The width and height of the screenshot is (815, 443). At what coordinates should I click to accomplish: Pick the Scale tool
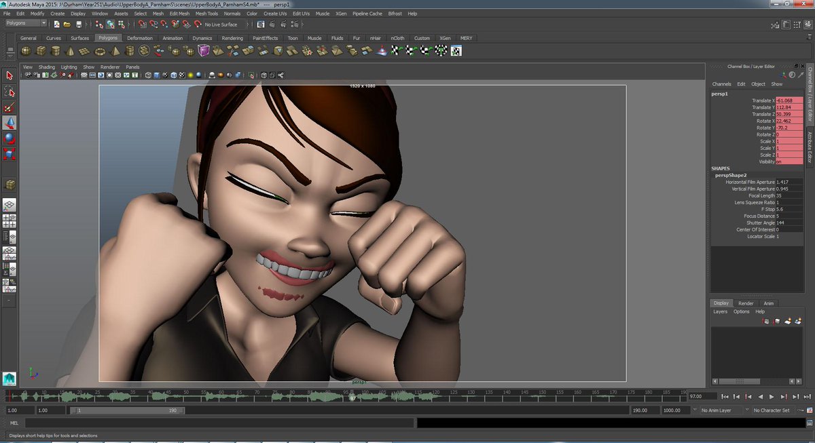click(10, 154)
